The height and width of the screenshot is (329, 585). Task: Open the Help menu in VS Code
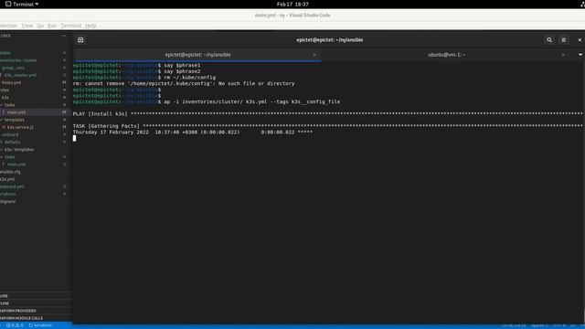90,26
